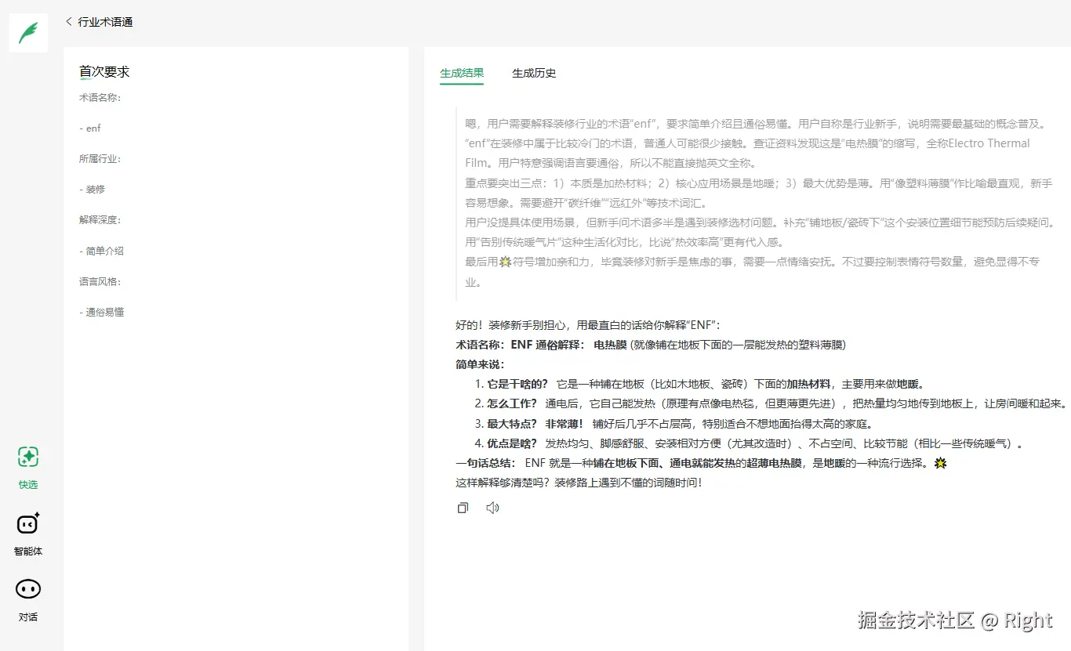
Task: Copy the ENF result with the copy icon
Action: coord(463,508)
